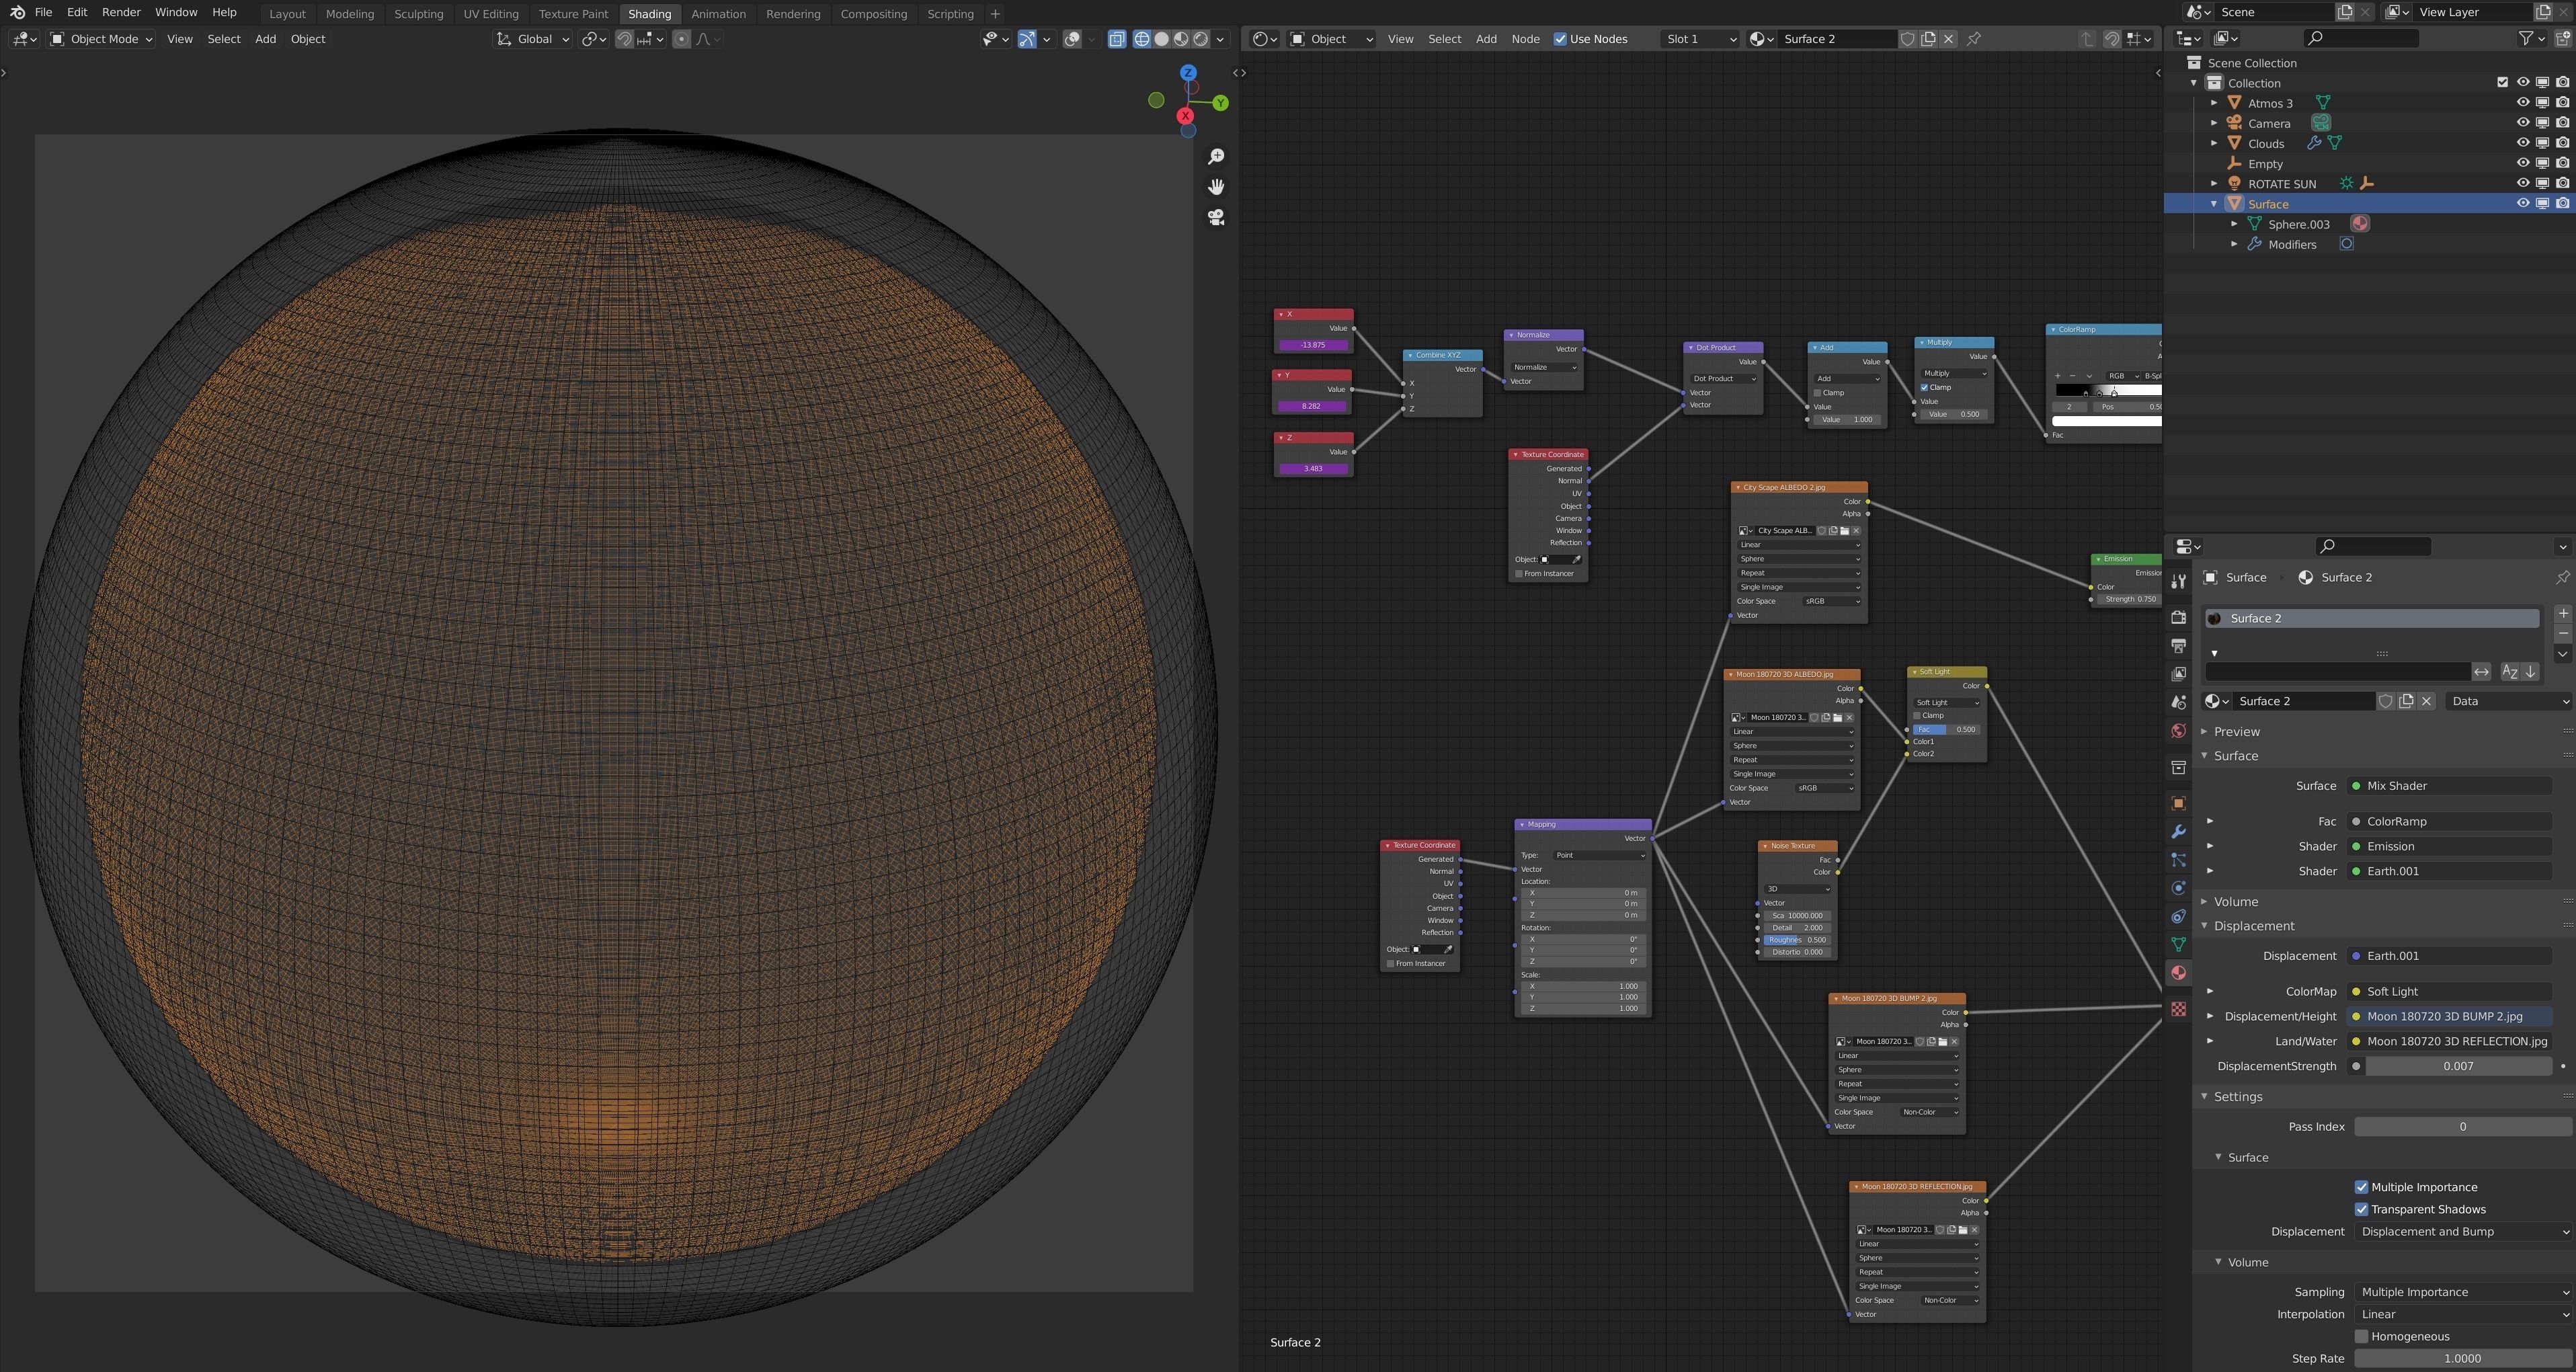This screenshot has height=1372, width=2576.
Task: Click the zoom magnifier icon in viewport
Action: click(1216, 157)
